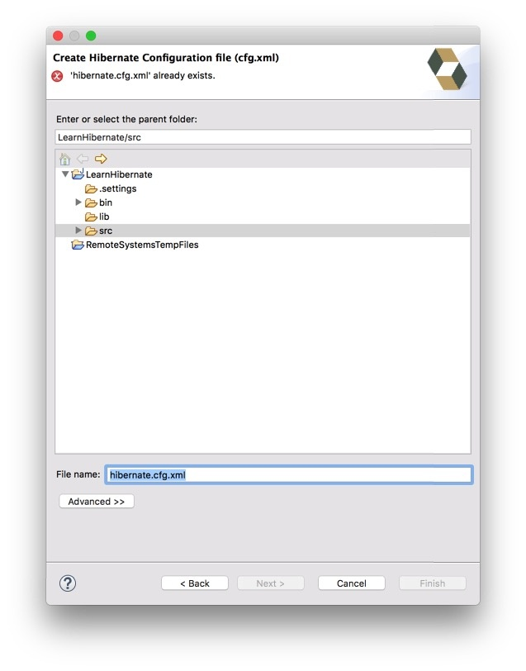The image size is (526, 671).
Task: Click the red error icon beside message
Action: 57,76
